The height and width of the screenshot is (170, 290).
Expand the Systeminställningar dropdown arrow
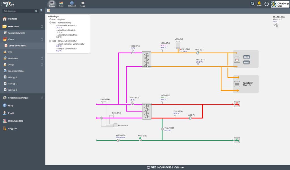point(42,98)
